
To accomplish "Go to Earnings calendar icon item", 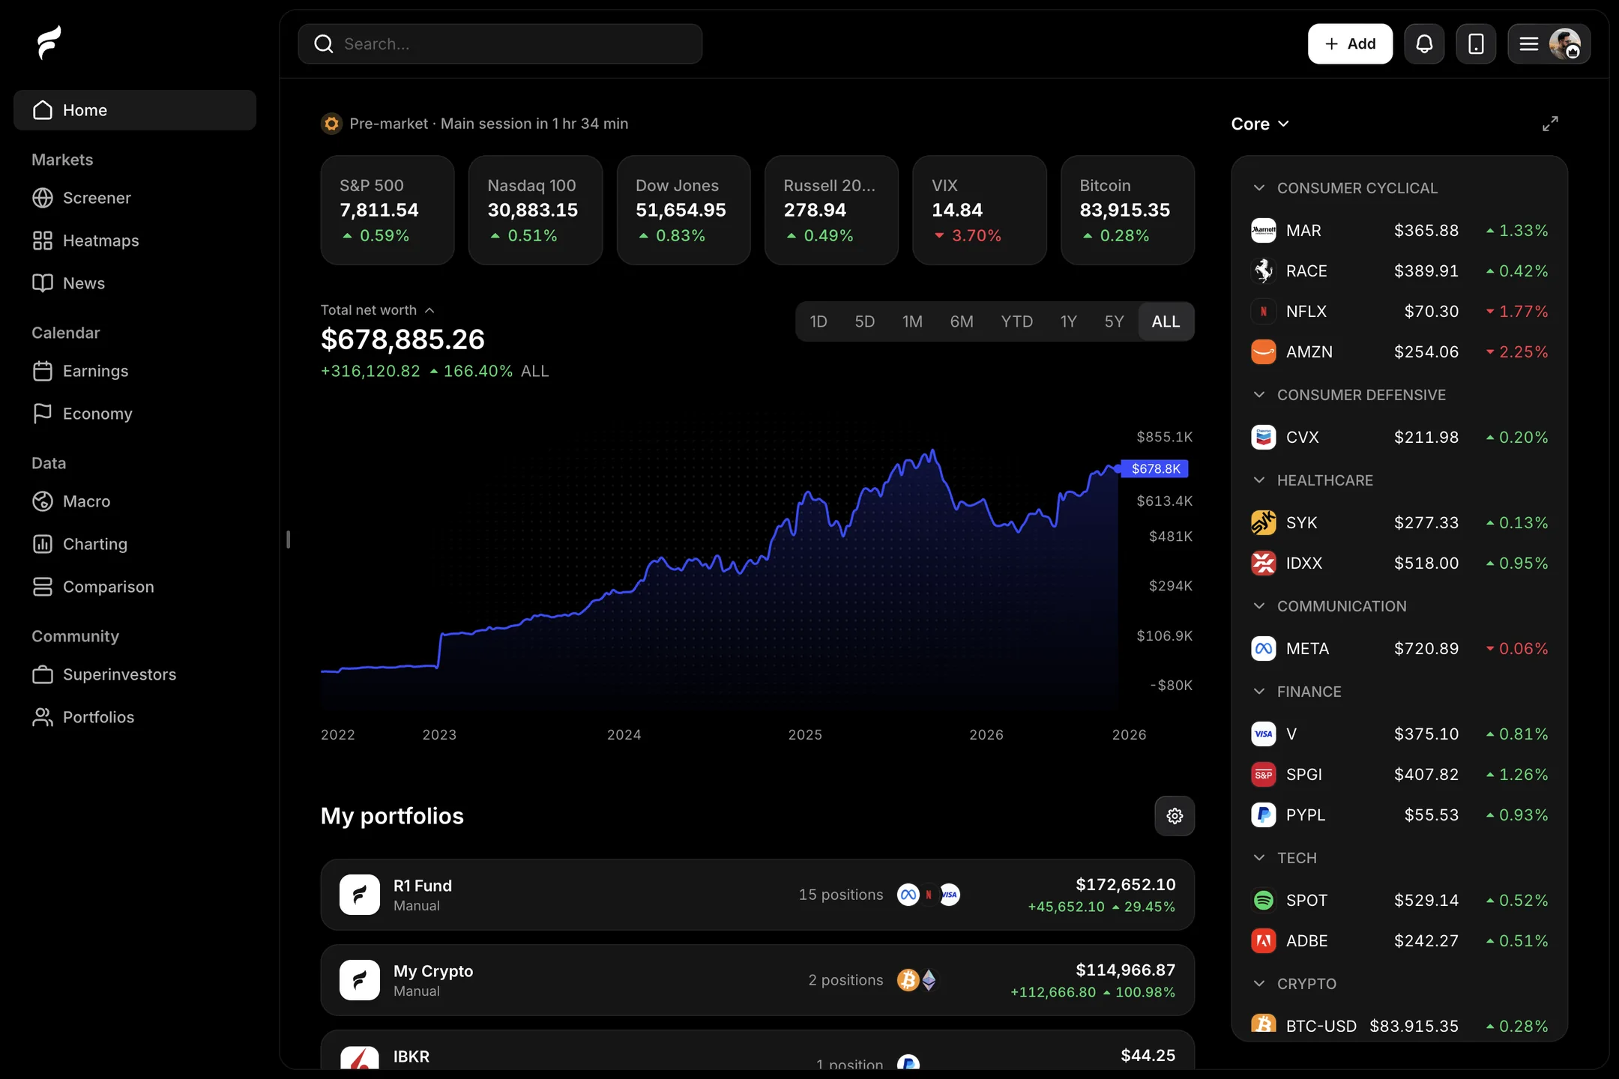I will [43, 371].
